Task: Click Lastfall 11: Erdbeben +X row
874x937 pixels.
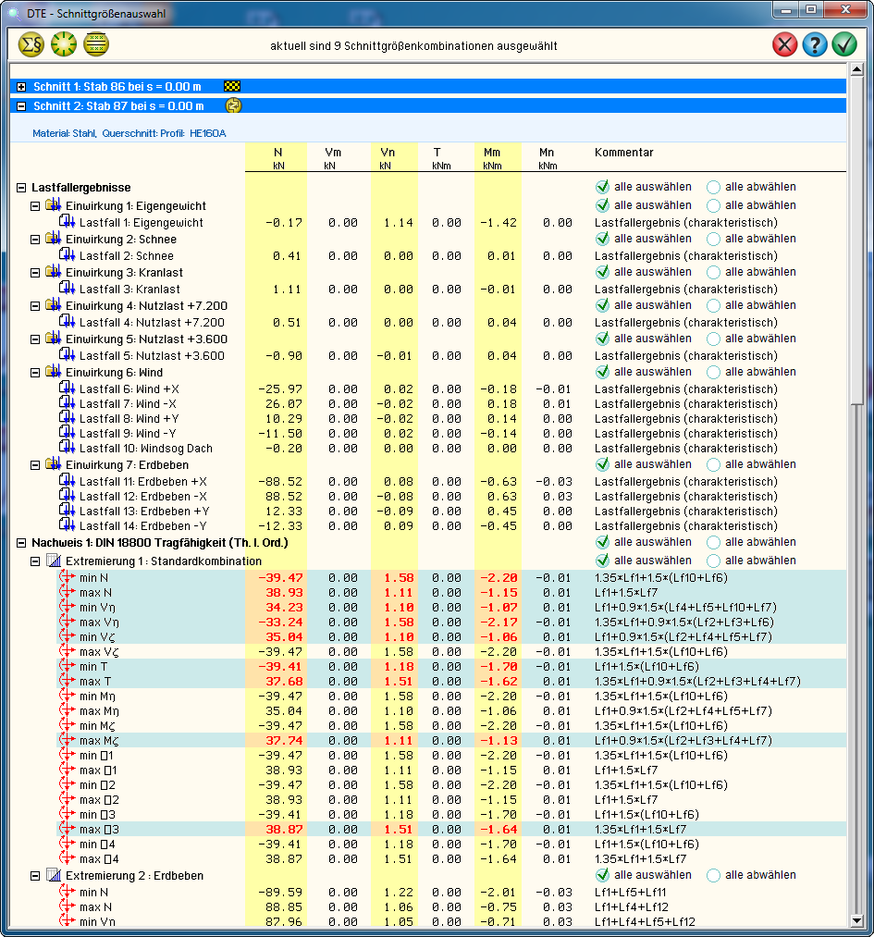Action: click(x=142, y=482)
